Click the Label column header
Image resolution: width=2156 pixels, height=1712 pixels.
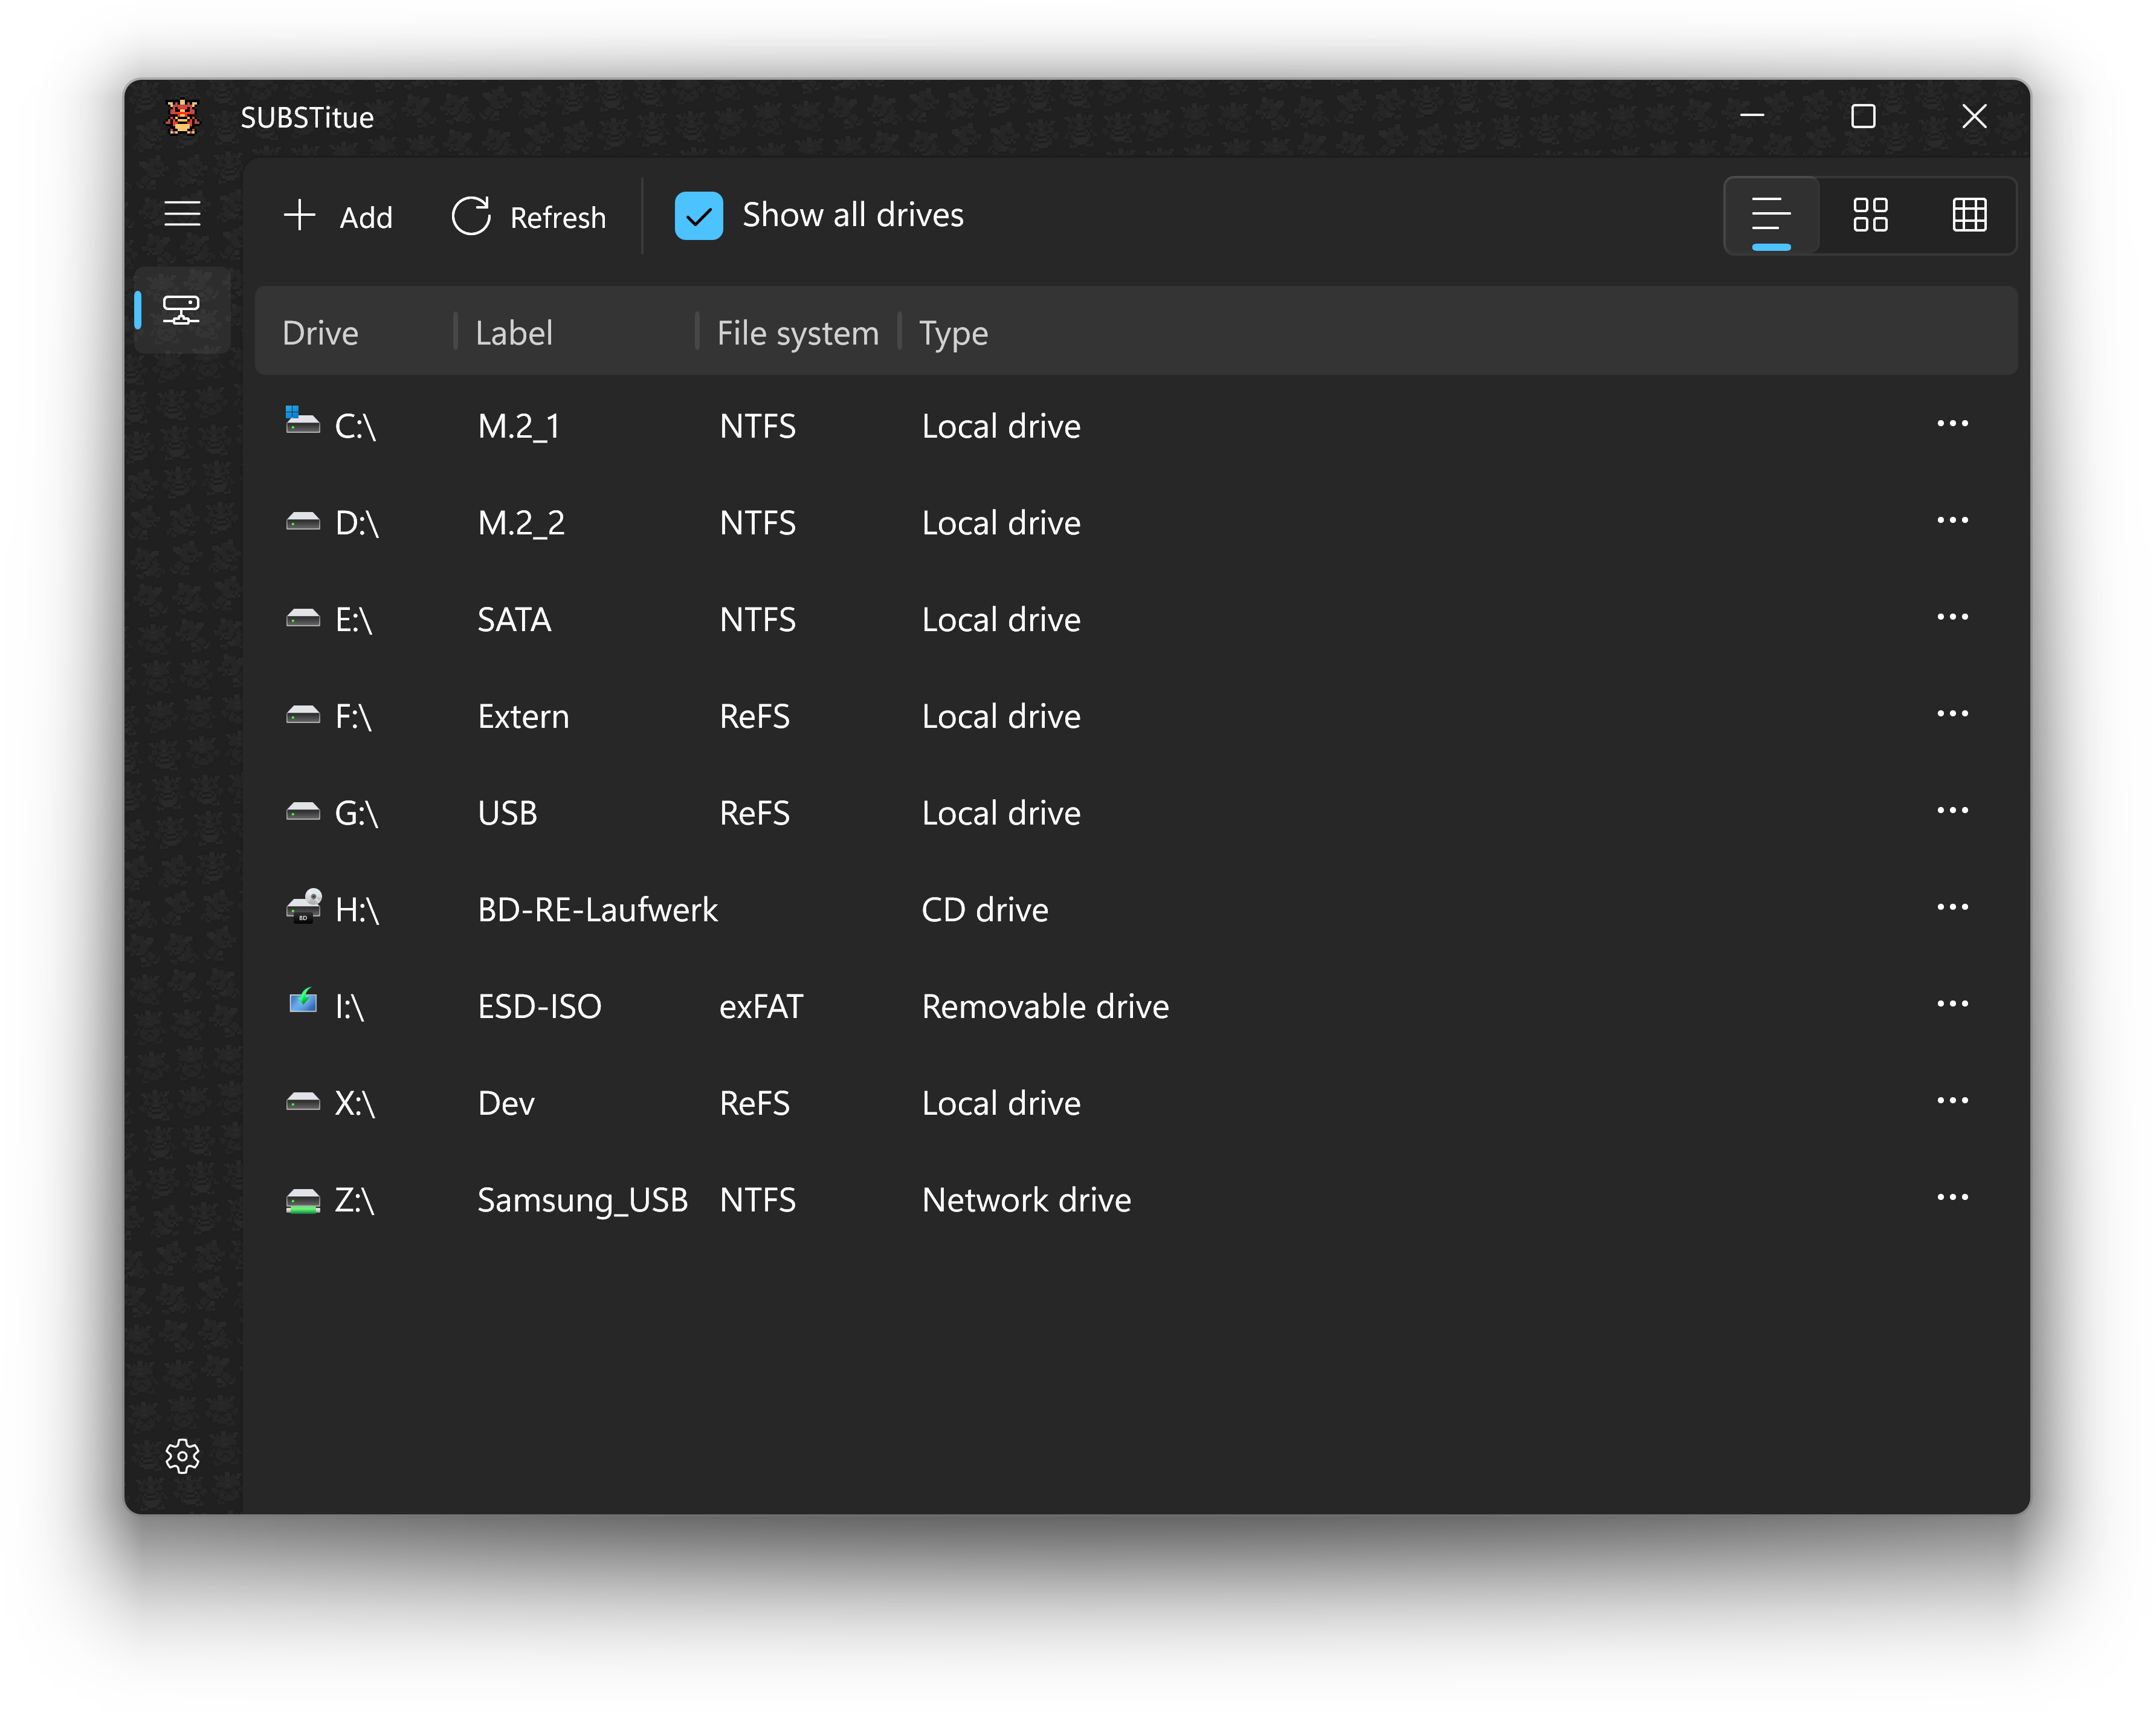click(514, 332)
